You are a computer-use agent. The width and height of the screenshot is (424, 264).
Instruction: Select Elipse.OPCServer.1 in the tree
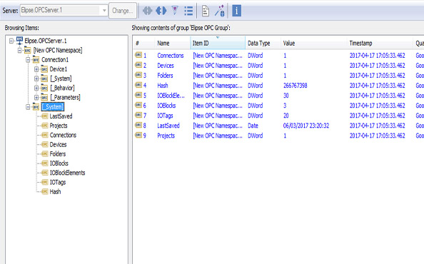pos(46,41)
